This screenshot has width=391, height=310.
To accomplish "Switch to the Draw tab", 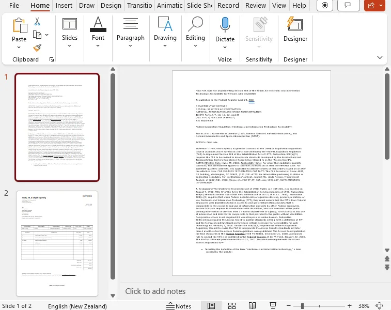I will pyautogui.click(x=87, y=6).
